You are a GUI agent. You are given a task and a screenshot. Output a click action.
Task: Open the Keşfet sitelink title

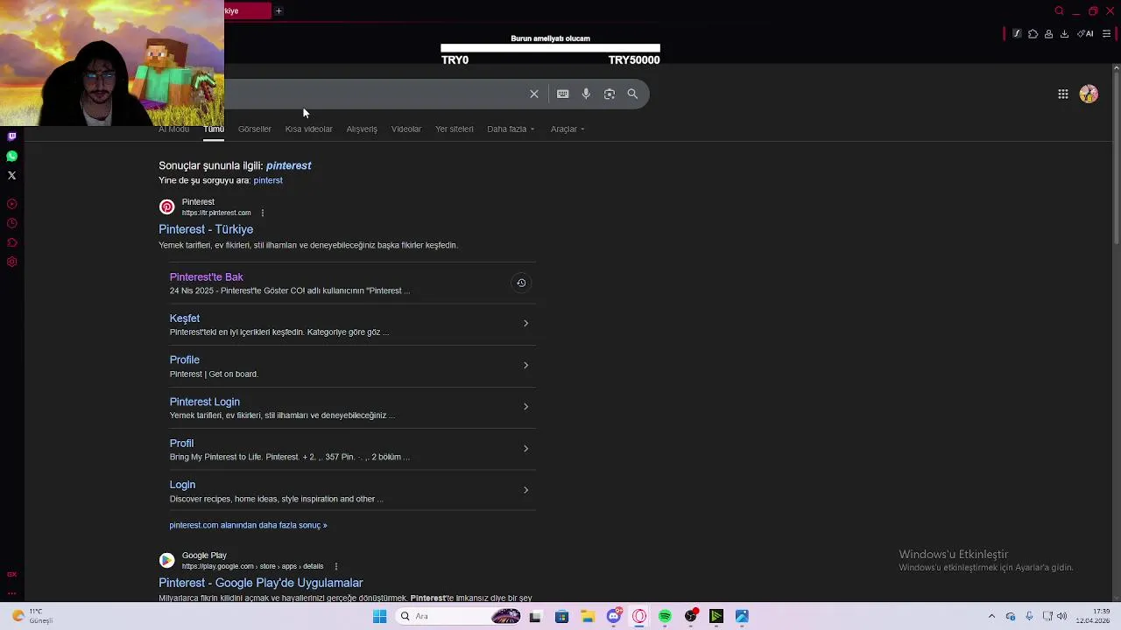pyautogui.click(x=185, y=318)
